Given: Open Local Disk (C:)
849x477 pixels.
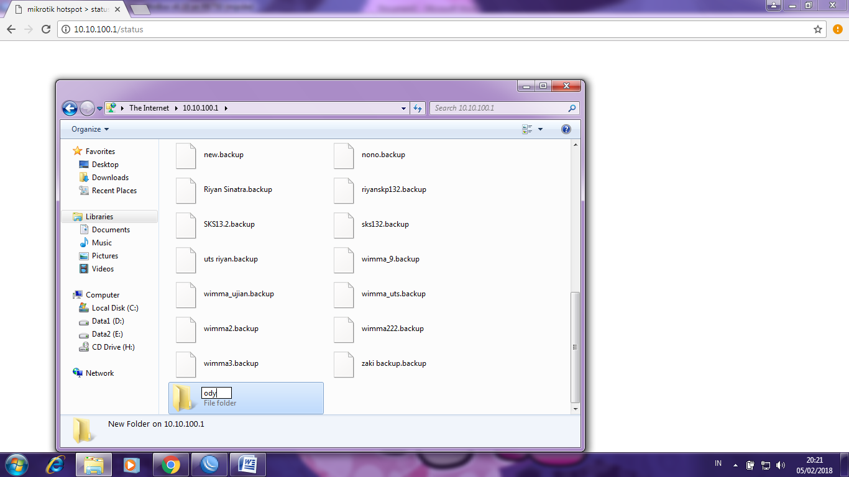Looking at the screenshot, I should tap(114, 307).
